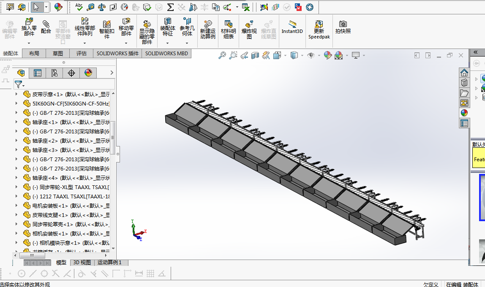The height and width of the screenshot is (287, 485).
Task: Click the Section View icon
Action: click(255, 55)
